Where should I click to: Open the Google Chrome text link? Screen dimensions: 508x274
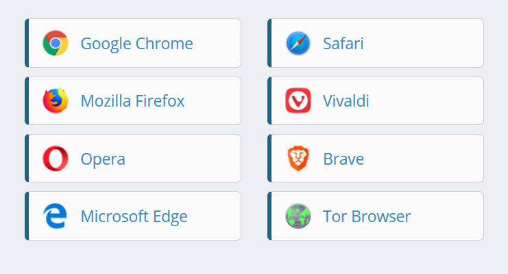pyautogui.click(x=136, y=44)
